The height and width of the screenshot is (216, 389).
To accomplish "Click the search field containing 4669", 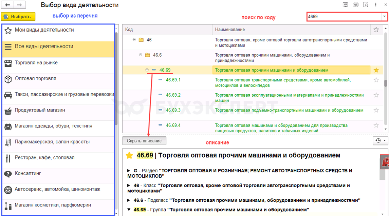I will tap(343, 16).
